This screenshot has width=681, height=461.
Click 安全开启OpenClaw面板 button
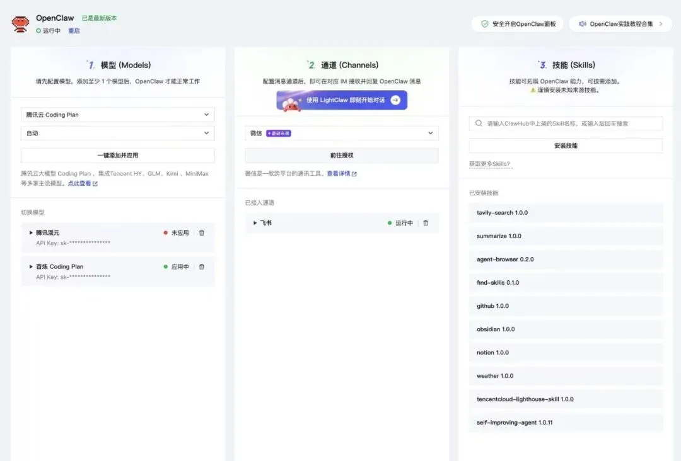[517, 24]
